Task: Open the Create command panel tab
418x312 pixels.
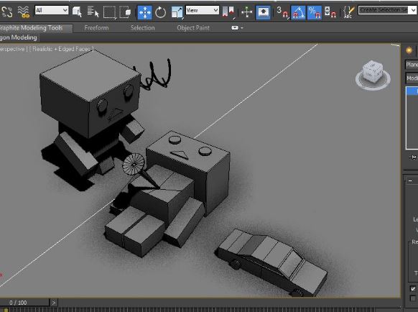Action: pos(409,50)
